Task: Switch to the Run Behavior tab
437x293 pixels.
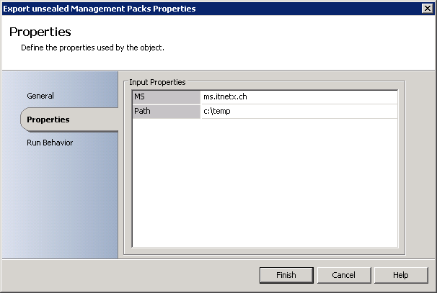Action: 50,143
